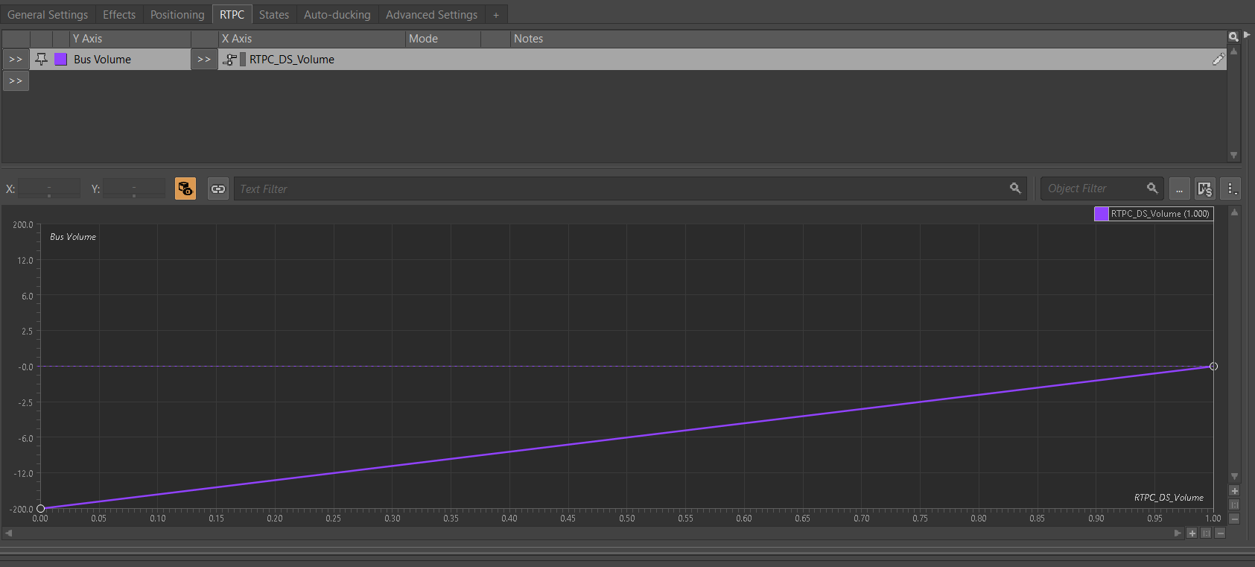The width and height of the screenshot is (1255, 567).
Task: Select curve end point at 1.00
Action: tap(1213, 367)
